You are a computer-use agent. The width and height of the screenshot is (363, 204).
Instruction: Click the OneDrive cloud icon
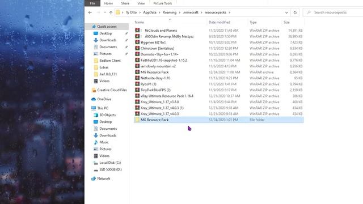(94, 99)
